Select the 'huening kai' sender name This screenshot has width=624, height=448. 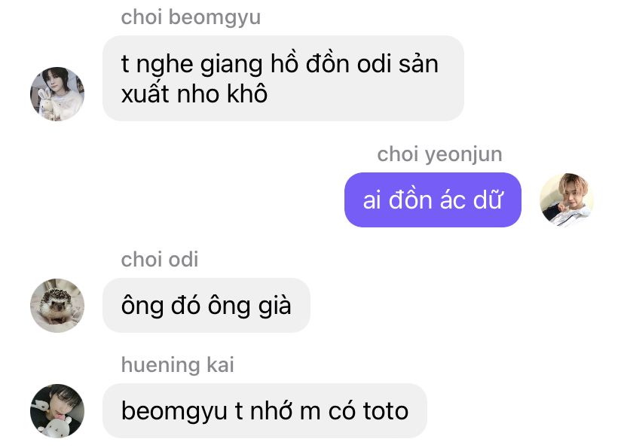(x=178, y=365)
